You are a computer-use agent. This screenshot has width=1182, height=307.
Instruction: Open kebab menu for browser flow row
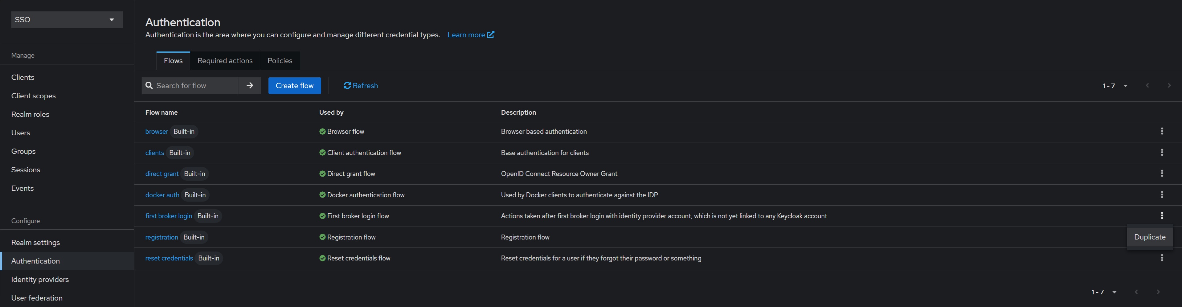[1161, 131]
